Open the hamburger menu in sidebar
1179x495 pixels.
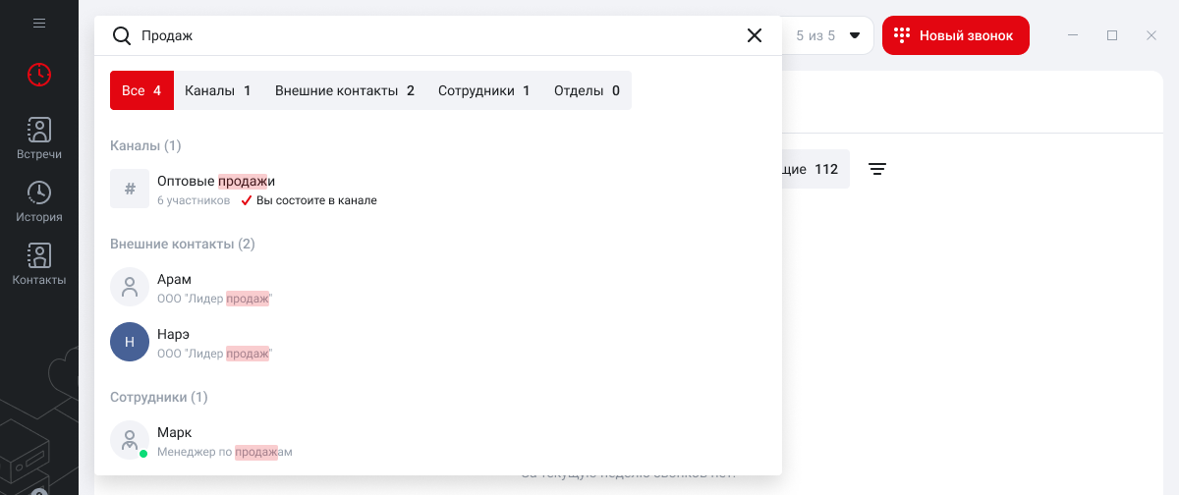(x=39, y=23)
